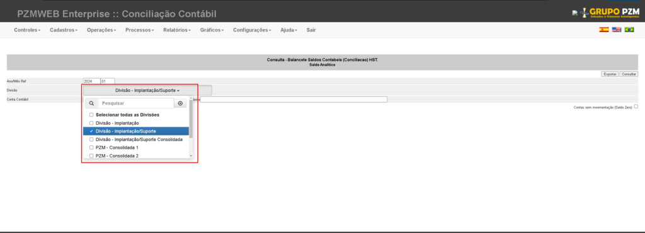The image size is (645, 233).
Task: Click the magnifier icon beside Pesquisar
Action: [91, 103]
